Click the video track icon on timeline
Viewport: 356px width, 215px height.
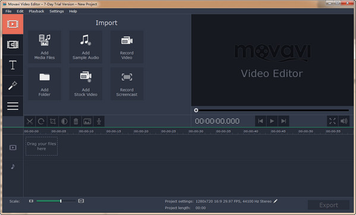point(13,147)
